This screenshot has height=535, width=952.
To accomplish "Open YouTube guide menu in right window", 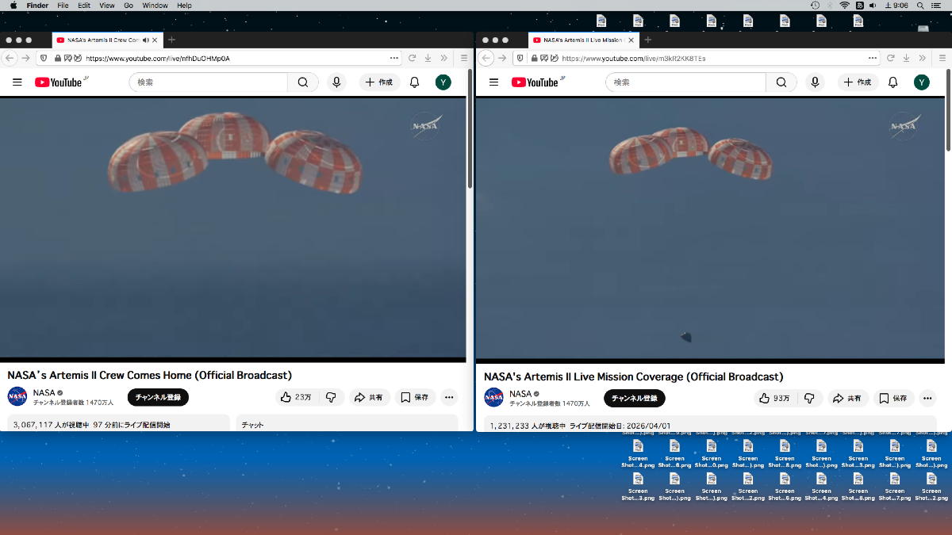I will pos(493,82).
